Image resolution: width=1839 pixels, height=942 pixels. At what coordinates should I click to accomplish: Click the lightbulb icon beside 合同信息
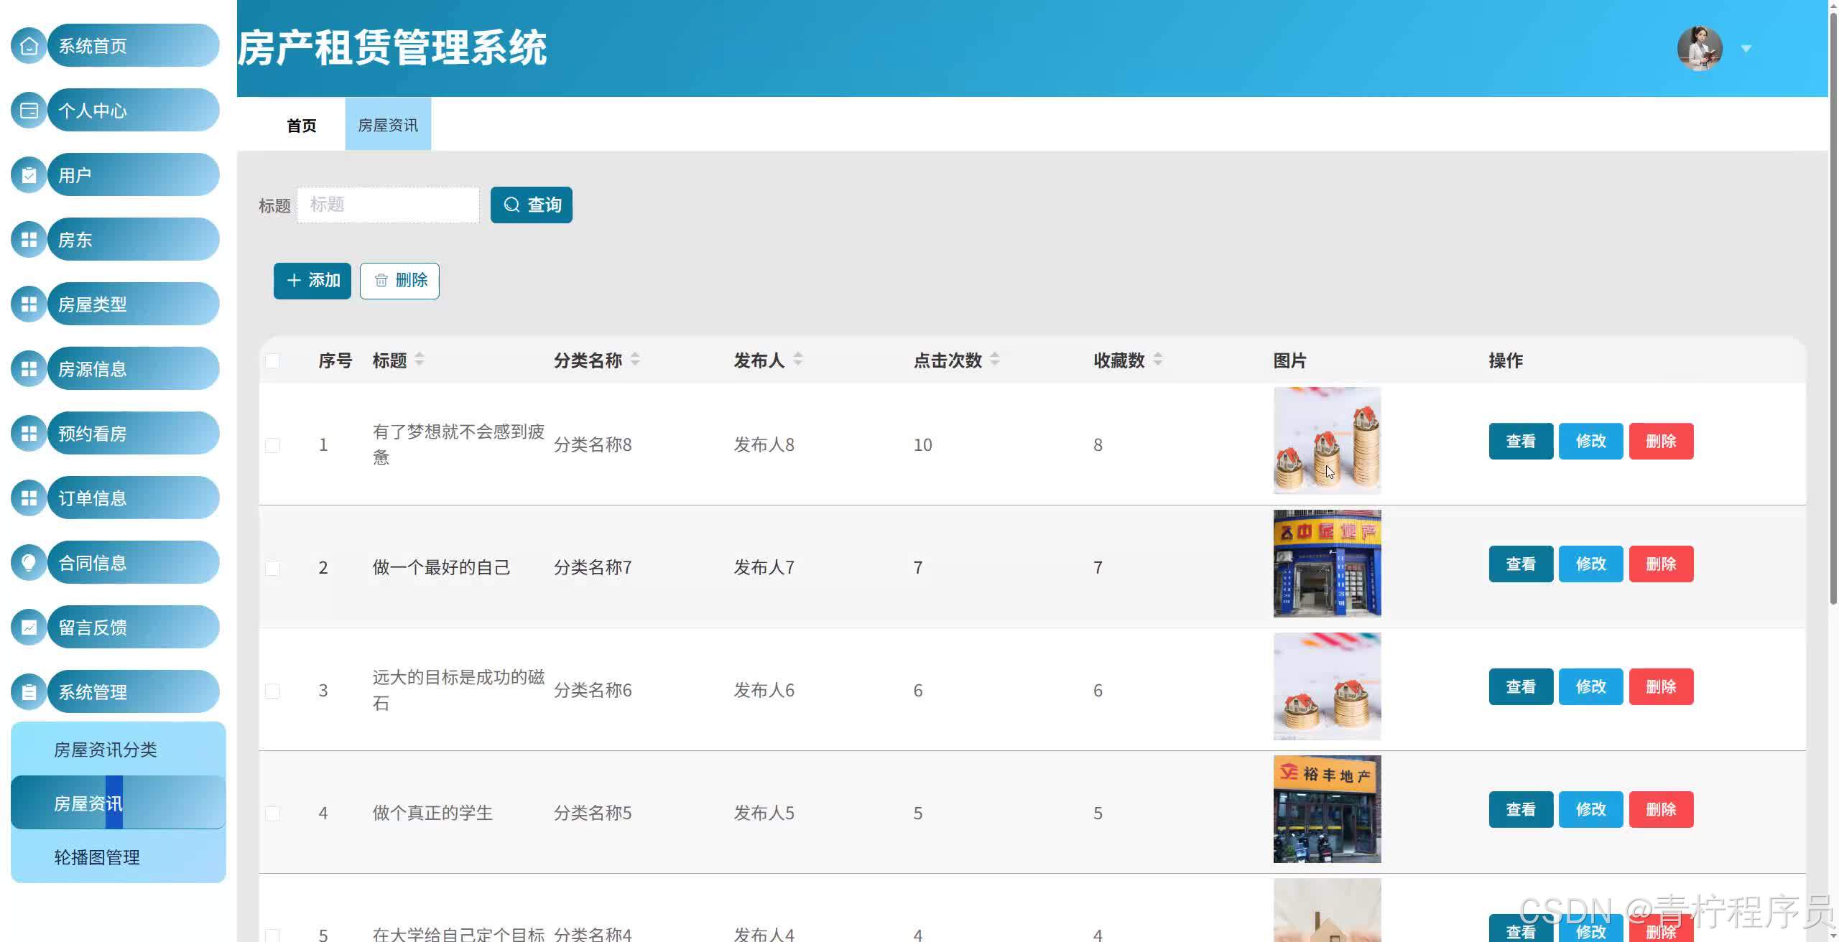(29, 563)
